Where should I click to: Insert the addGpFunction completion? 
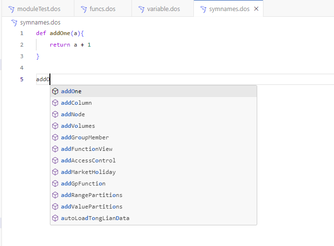pos(83,184)
